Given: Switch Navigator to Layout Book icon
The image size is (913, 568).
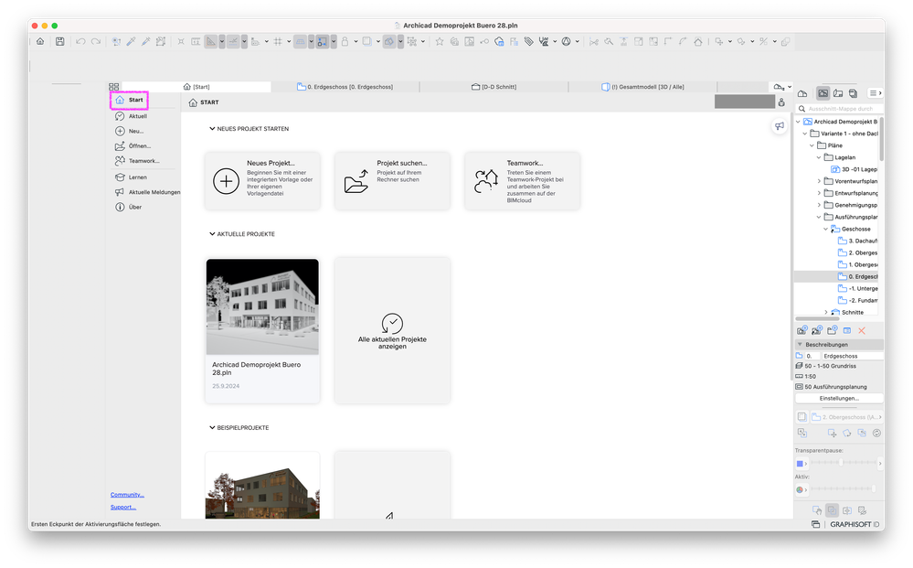Looking at the screenshot, I should [x=838, y=93].
